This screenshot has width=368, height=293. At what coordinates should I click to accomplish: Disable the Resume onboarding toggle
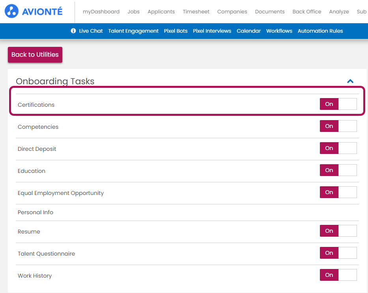pyautogui.click(x=338, y=231)
